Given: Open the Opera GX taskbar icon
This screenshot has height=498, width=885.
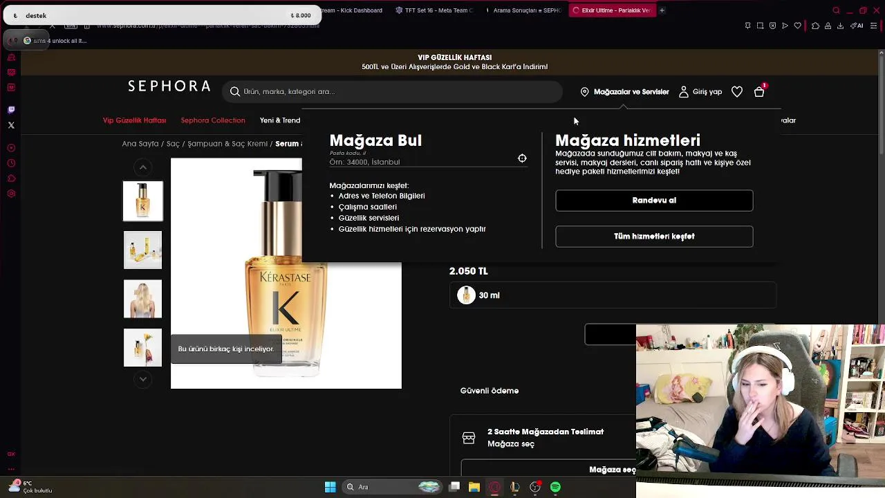Looking at the screenshot, I should coord(494,487).
